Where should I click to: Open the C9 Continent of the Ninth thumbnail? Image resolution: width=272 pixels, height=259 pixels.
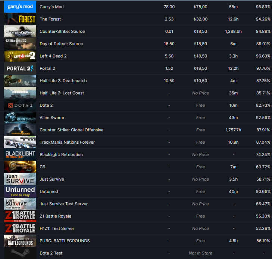point(20,167)
